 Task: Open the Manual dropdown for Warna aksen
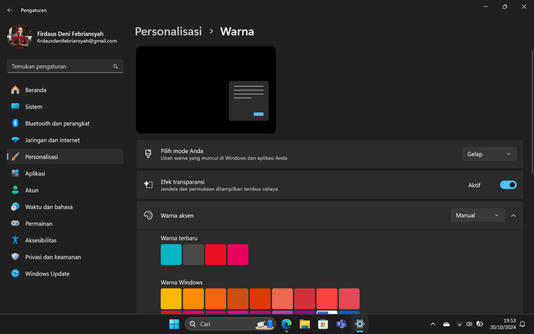[x=477, y=215]
